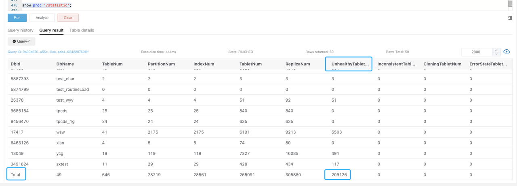Download query results via cloud icon
Image resolution: width=517 pixels, height=186 pixels.
coord(506,52)
